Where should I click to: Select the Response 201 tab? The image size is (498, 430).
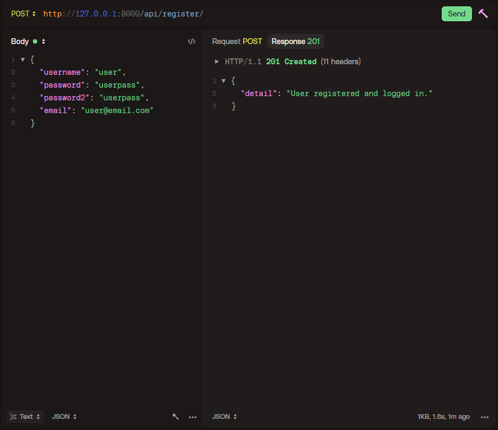[x=295, y=41]
